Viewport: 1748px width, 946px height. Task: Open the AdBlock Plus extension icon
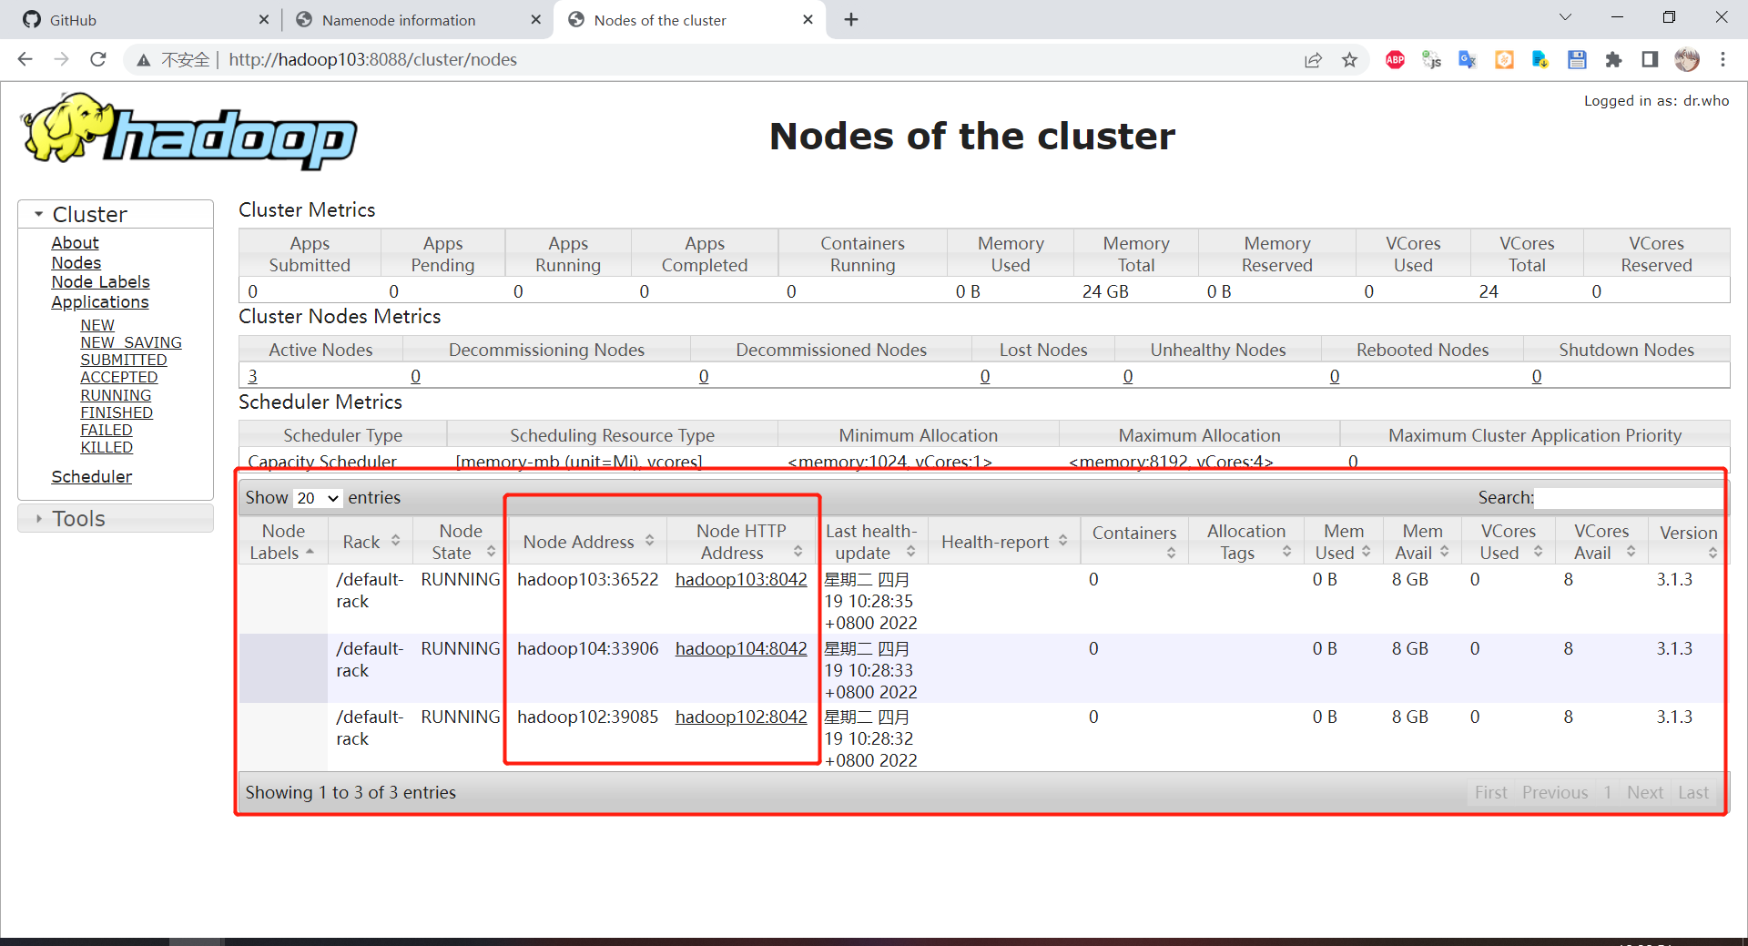tap(1395, 60)
